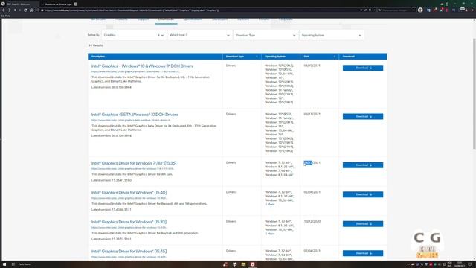Go to the browser home page icon

click(31, 10)
